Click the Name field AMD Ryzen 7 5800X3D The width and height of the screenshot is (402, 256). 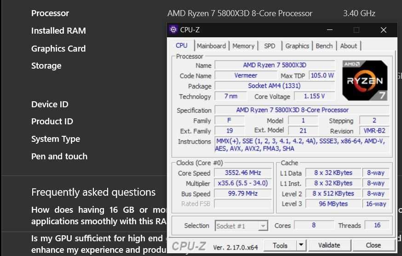275,65
